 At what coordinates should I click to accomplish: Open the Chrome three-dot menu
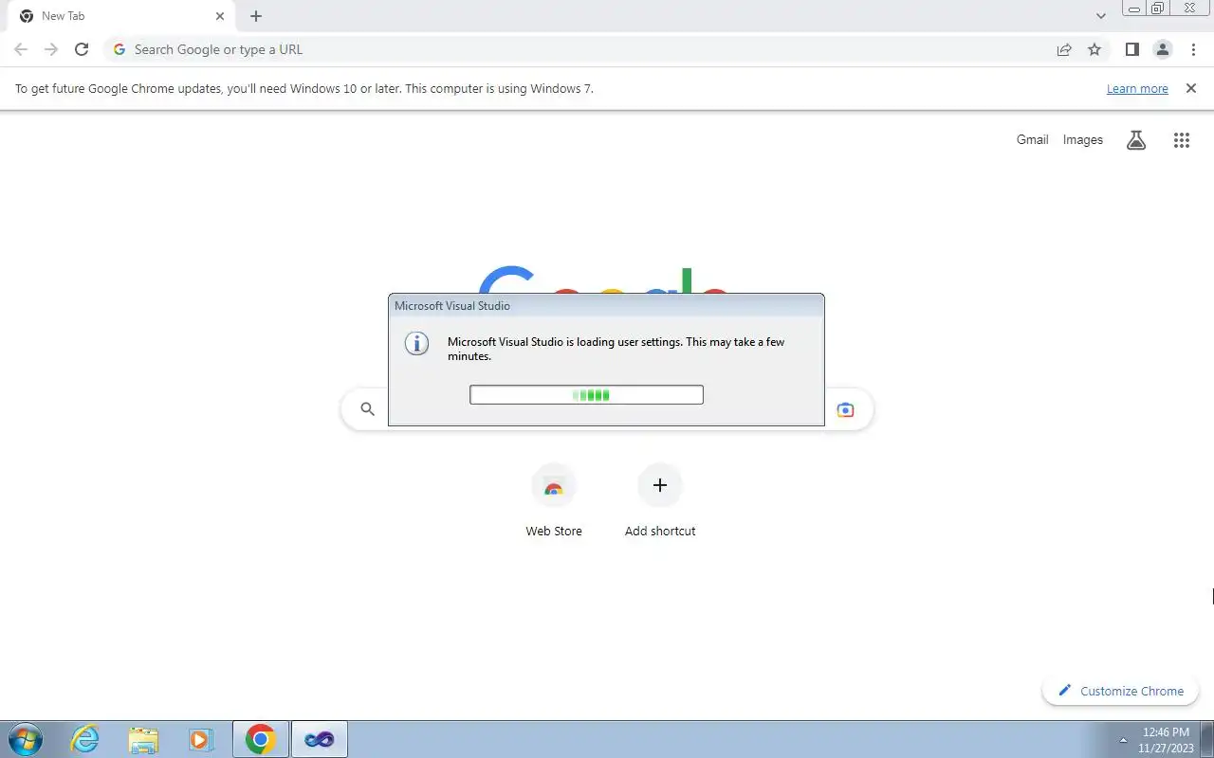pyautogui.click(x=1193, y=49)
